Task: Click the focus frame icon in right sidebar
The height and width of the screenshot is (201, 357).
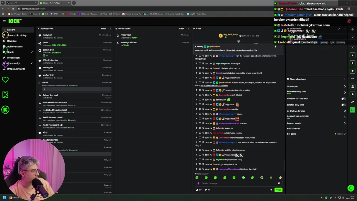Action: tap(353, 47)
